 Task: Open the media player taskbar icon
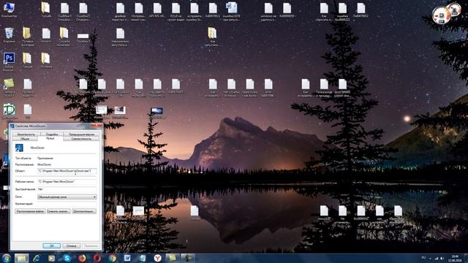pos(52,258)
